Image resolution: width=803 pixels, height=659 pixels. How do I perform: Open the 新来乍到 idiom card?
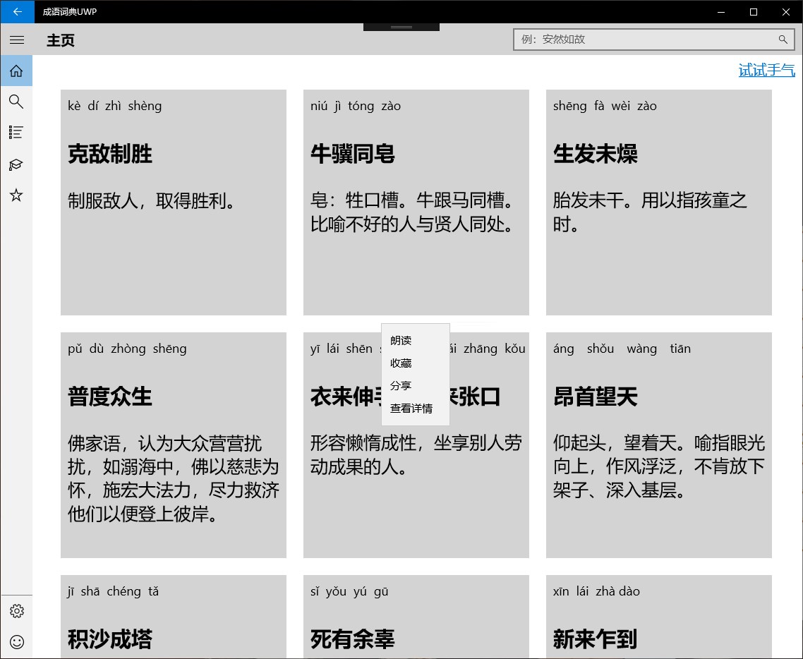coord(658,617)
